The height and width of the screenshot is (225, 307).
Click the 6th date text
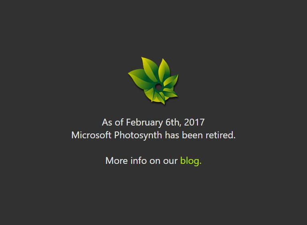point(172,122)
